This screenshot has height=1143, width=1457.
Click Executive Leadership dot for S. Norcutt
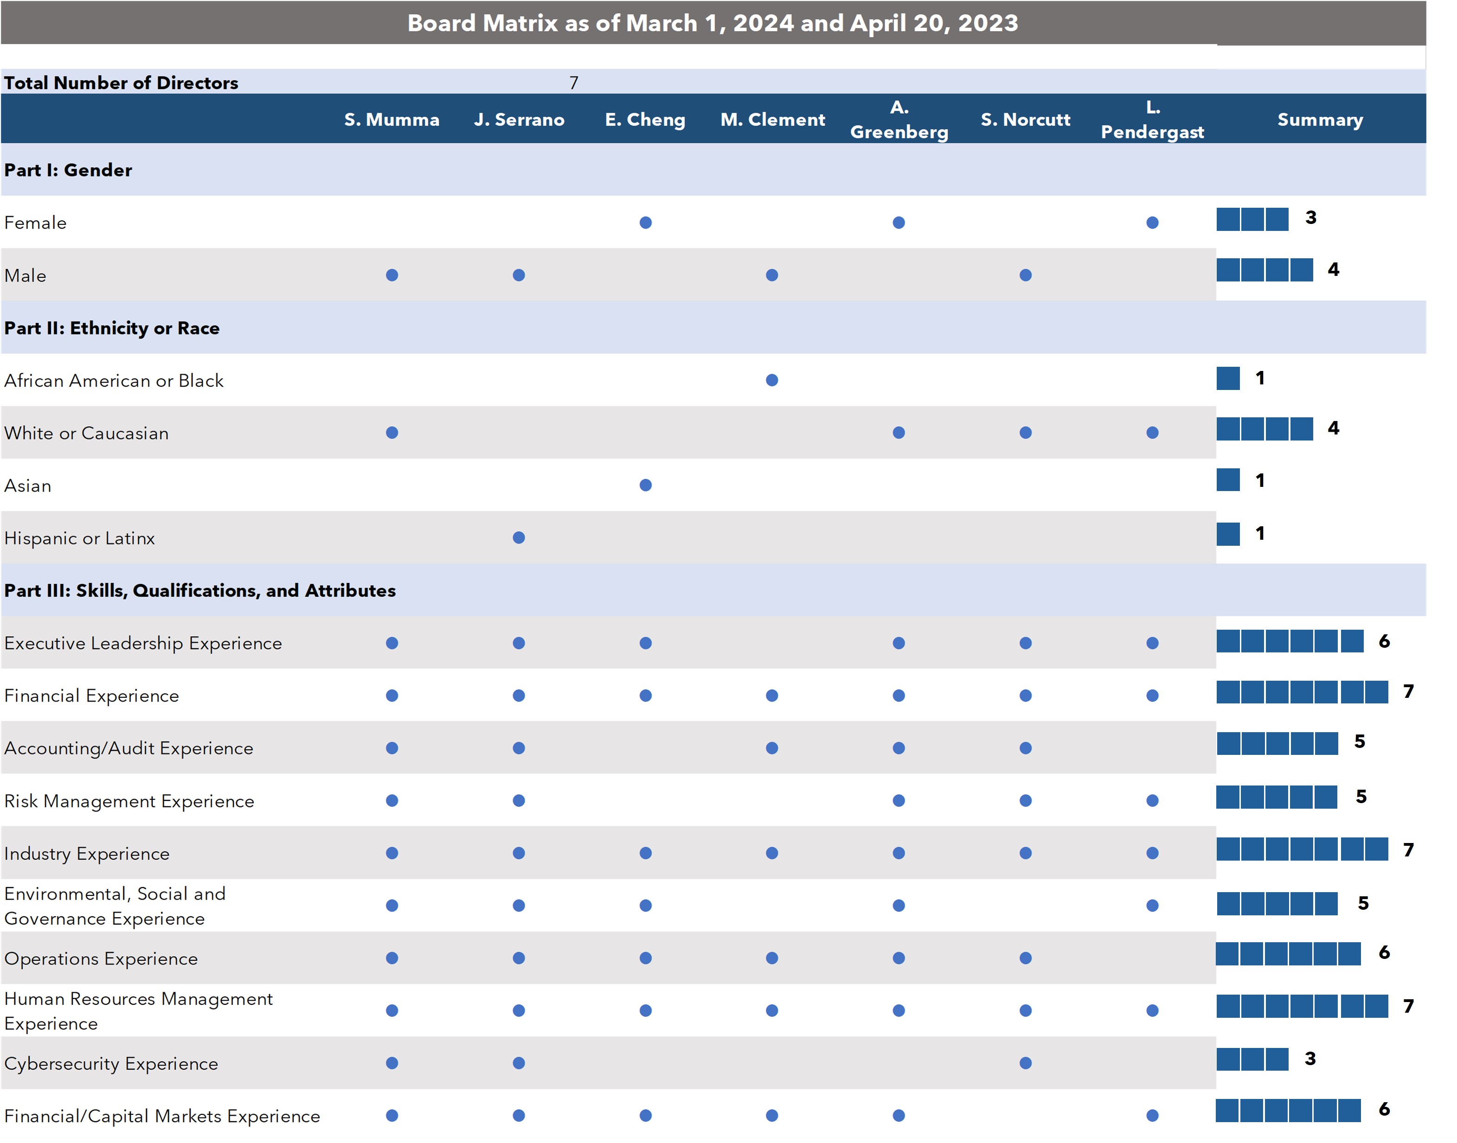point(1025,643)
